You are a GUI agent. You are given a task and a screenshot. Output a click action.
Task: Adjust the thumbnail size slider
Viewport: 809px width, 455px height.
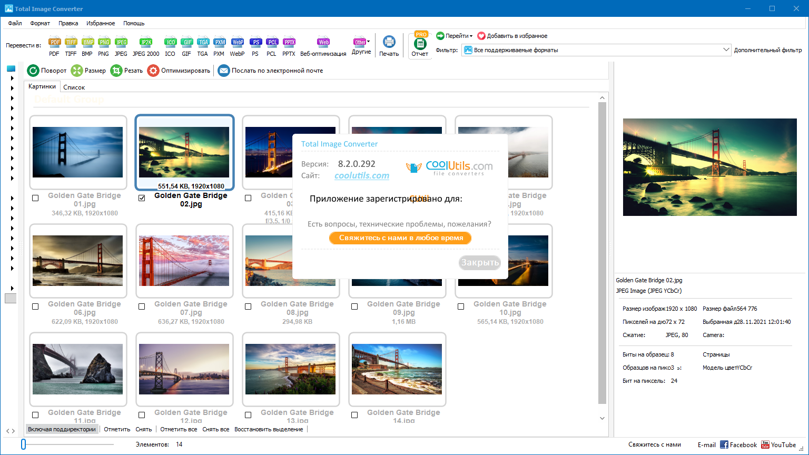tap(24, 444)
